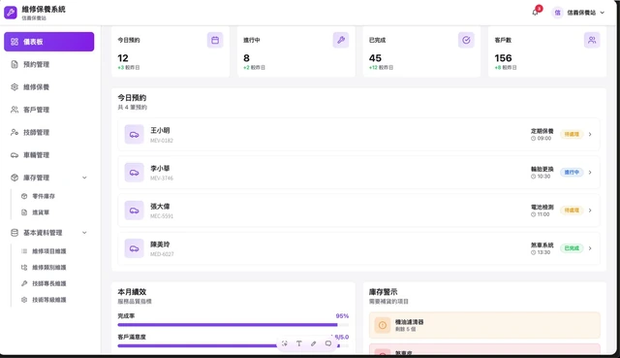This screenshot has width=620, height=358.
Task: Click the box icon next to 庫存管理
Action: [x=15, y=178]
